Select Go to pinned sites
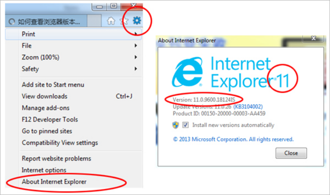The height and width of the screenshot is (195, 330). pos(73,131)
